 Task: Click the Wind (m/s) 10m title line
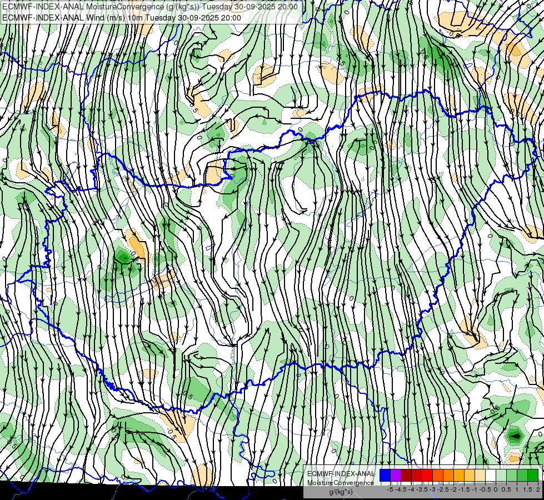122,18
